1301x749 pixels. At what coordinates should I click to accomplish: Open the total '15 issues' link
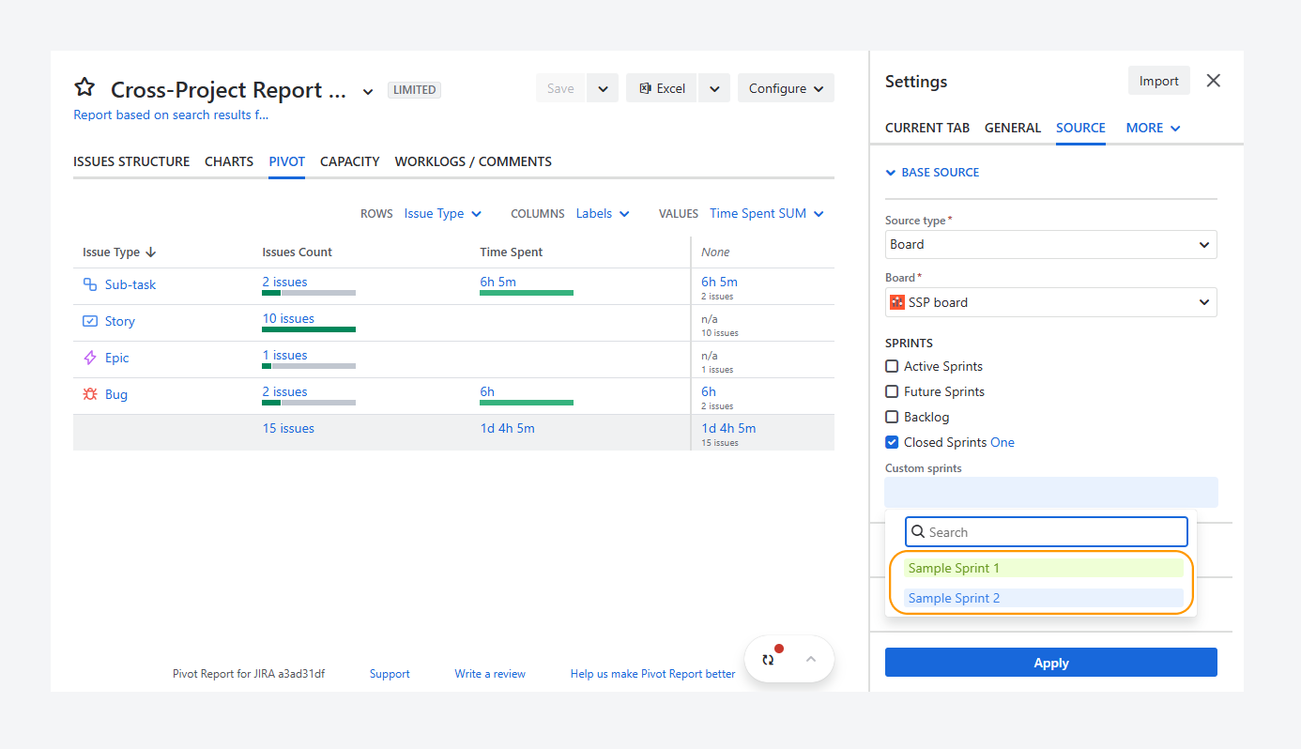click(288, 428)
